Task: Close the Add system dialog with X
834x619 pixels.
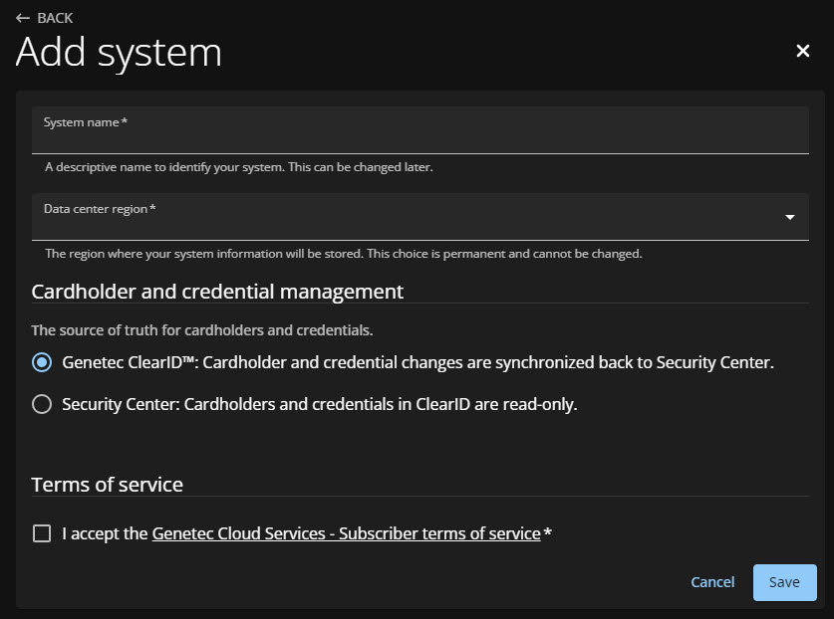Action: click(802, 51)
